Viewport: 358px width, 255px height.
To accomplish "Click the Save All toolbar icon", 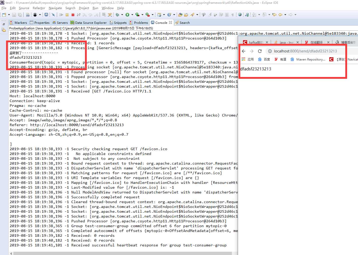I will click(x=20, y=15).
